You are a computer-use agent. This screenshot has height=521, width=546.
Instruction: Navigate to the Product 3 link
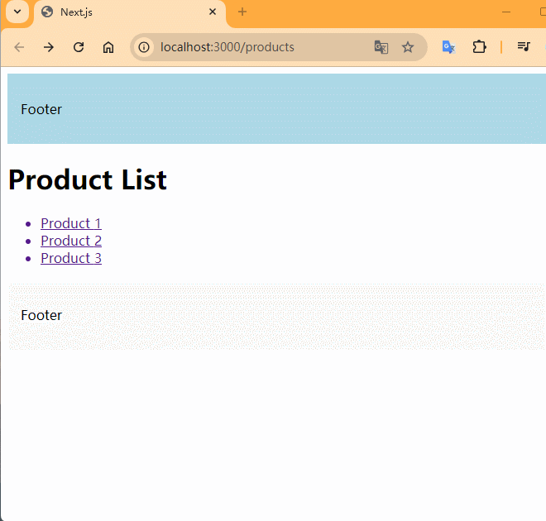(71, 258)
